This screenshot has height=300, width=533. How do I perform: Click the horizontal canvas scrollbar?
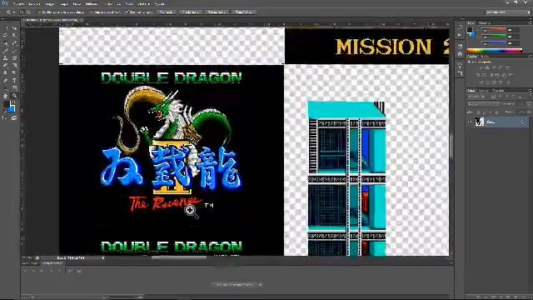pyautogui.click(x=179, y=257)
